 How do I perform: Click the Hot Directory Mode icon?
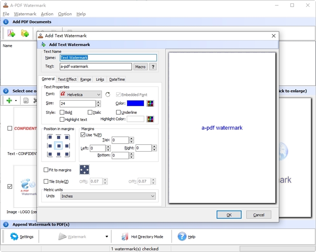coord(125,236)
